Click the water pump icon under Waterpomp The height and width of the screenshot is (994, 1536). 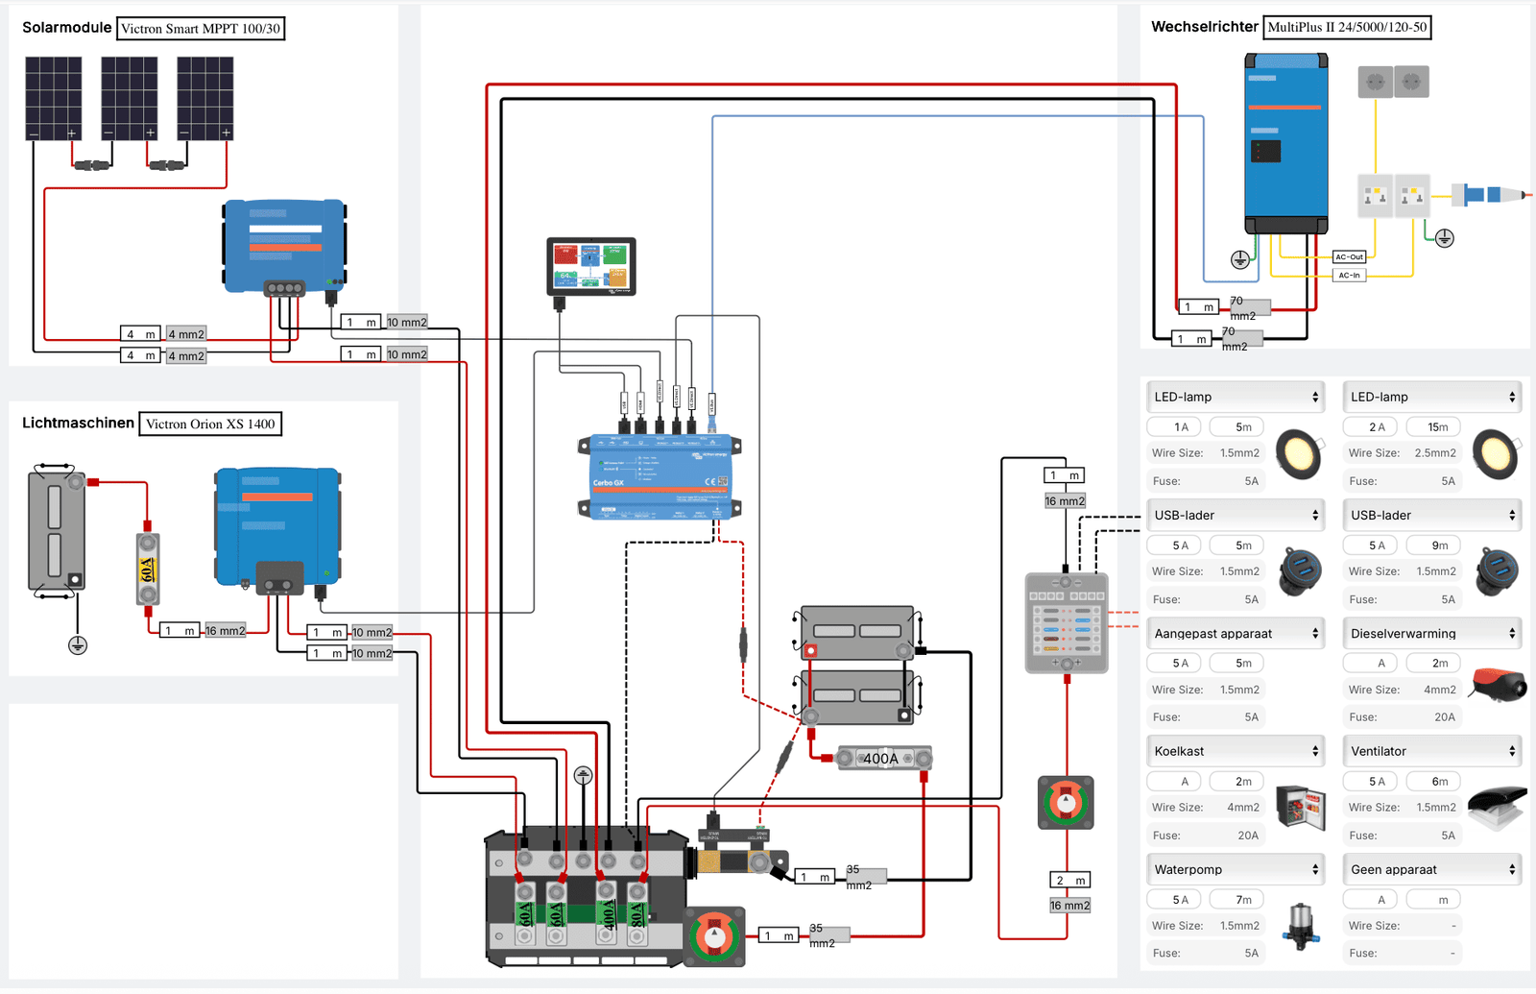(x=1300, y=925)
